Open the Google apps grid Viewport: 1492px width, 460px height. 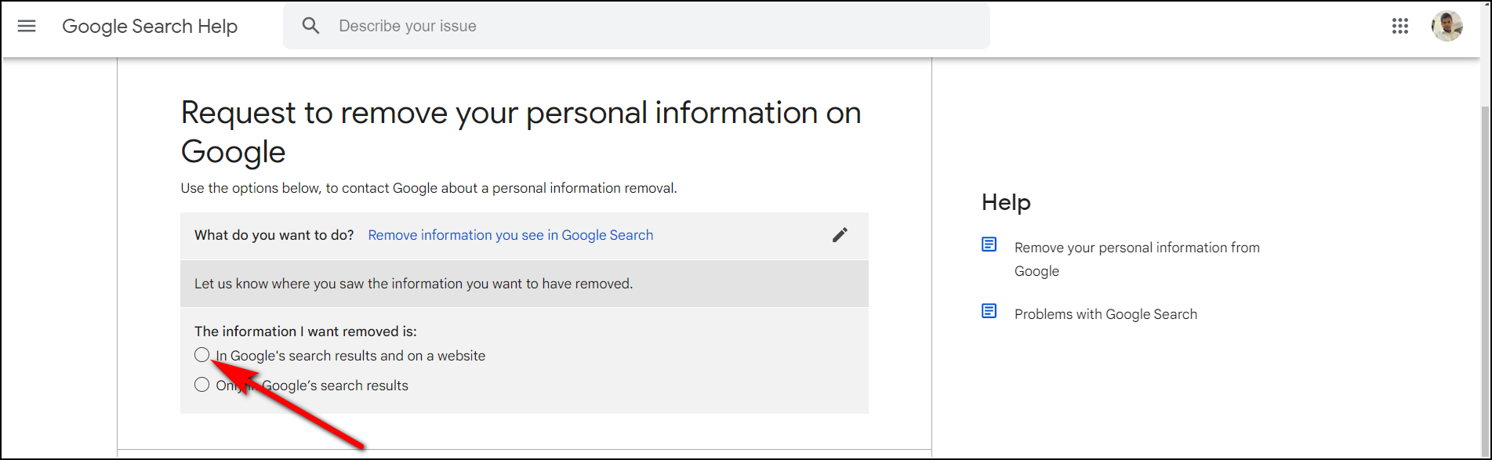pos(1400,26)
